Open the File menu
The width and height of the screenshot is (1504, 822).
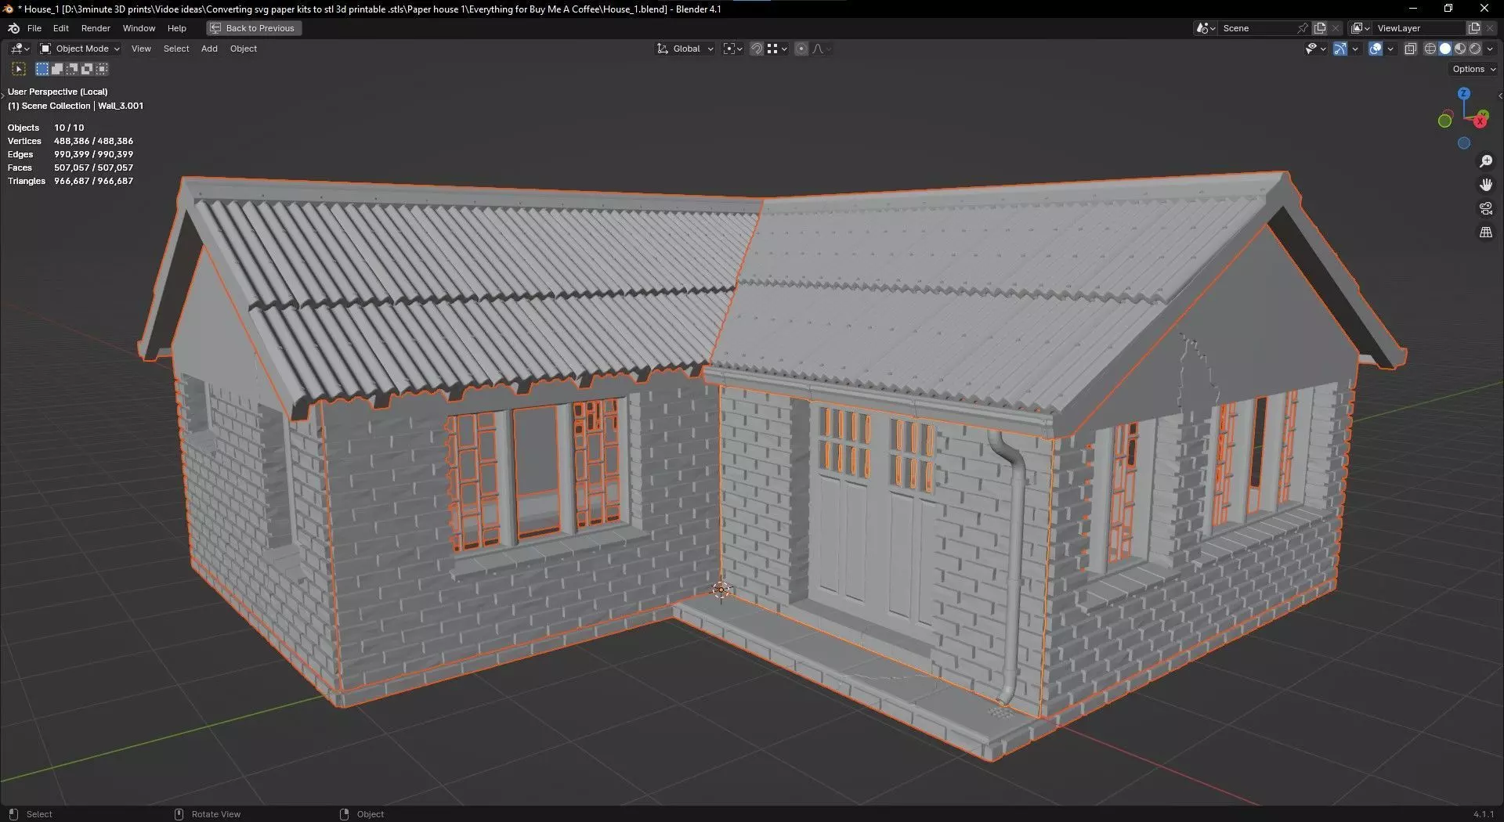tap(34, 28)
